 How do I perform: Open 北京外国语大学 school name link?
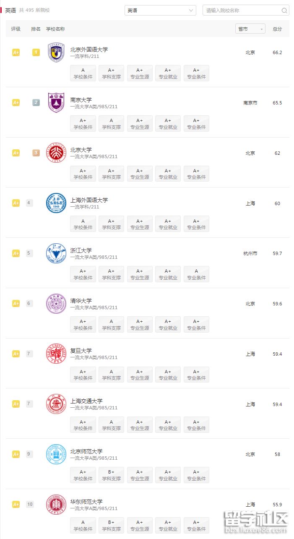click(x=89, y=49)
